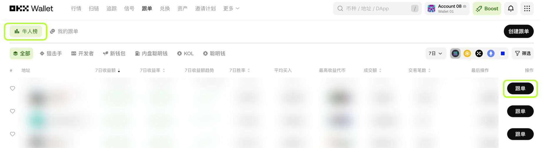This screenshot has height=148, width=545.
Task: Click 跟单 button for the second trader
Action: click(520, 111)
